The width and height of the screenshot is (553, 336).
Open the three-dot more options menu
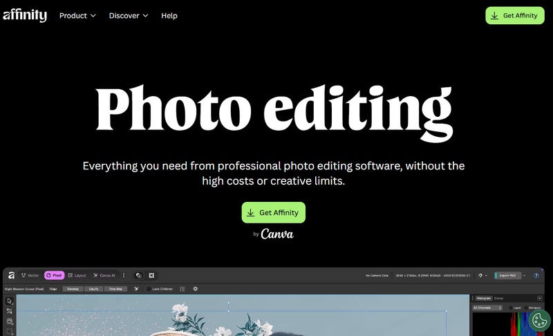[x=124, y=275]
